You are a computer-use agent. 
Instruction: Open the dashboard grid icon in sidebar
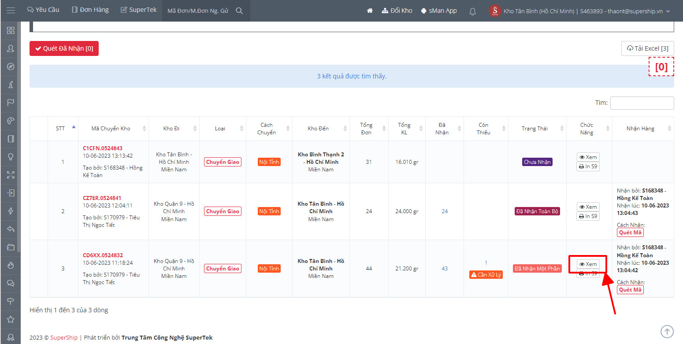click(x=11, y=30)
